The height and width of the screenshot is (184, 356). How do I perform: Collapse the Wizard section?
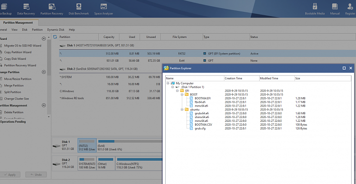coord(44,39)
